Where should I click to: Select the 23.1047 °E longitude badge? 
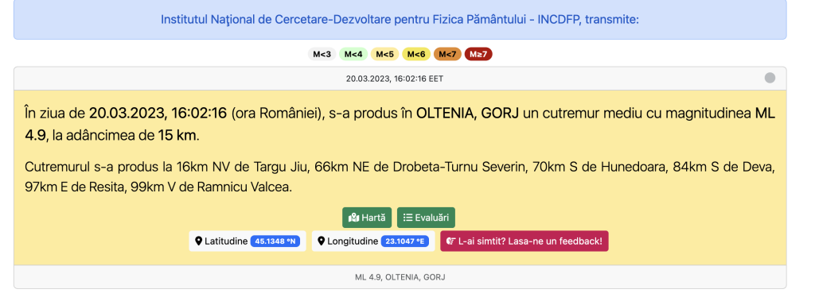[x=405, y=241]
